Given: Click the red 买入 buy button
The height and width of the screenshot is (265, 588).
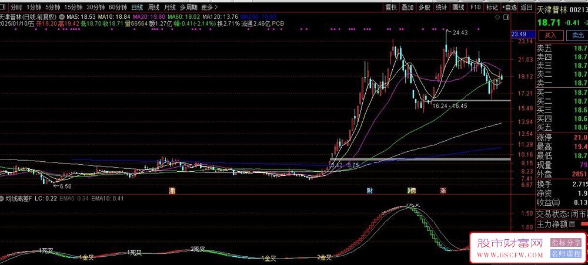Looking at the screenshot, I should (550, 35).
